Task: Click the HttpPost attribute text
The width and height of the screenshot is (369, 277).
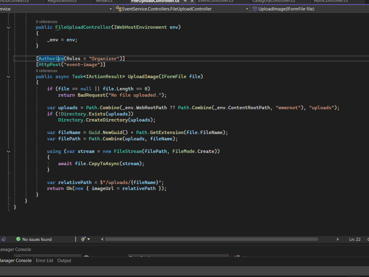Action: click(50, 65)
